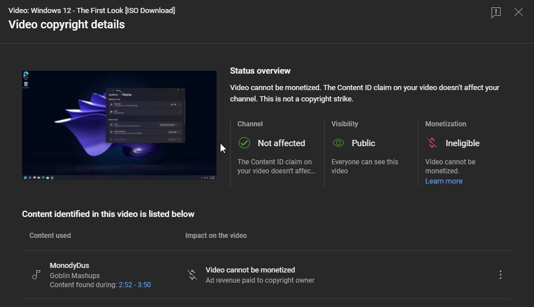Click the Visibility column label
This screenshot has height=307, width=534.
pos(345,124)
